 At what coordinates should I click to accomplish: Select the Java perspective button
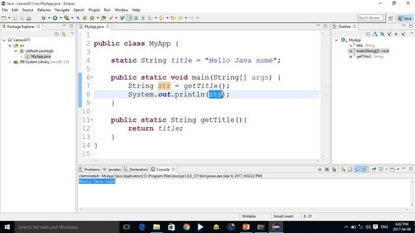405,18
